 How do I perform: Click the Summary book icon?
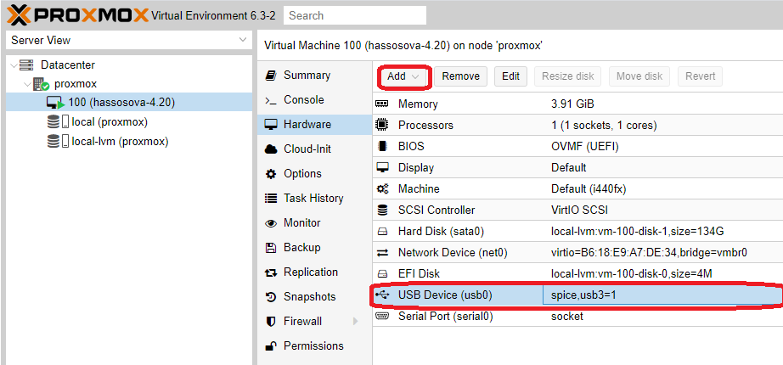point(271,76)
